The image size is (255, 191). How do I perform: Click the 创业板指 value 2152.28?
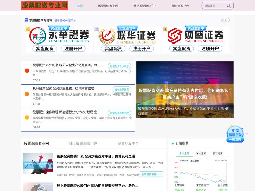tap(223, 190)
